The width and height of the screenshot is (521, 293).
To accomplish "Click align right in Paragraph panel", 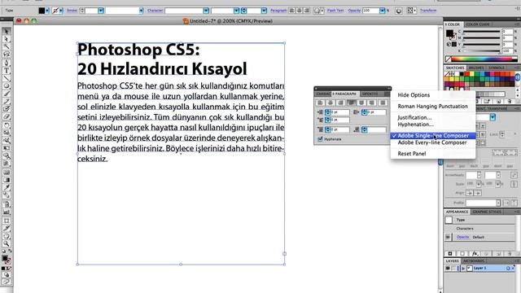I will coord(340,103).
